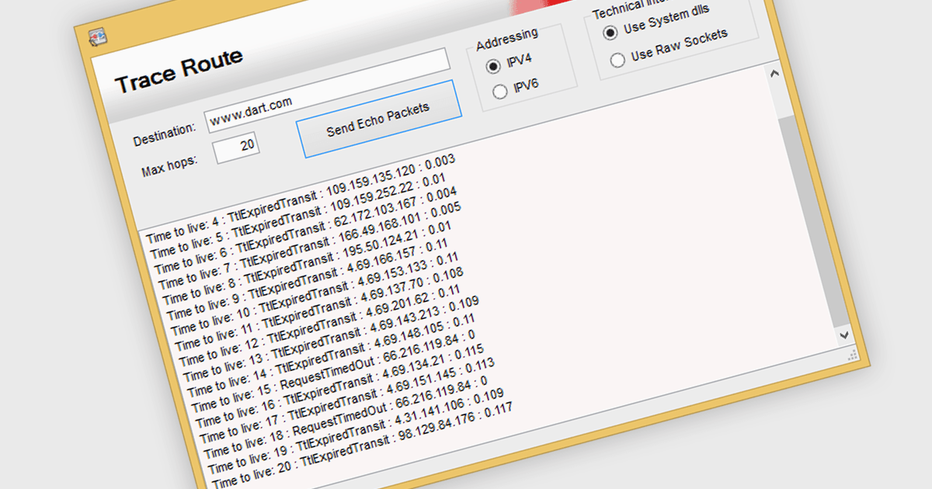Select the Time to live 4 result line
This screenshot has width=932, height=489.
click(x=300, y=199)
